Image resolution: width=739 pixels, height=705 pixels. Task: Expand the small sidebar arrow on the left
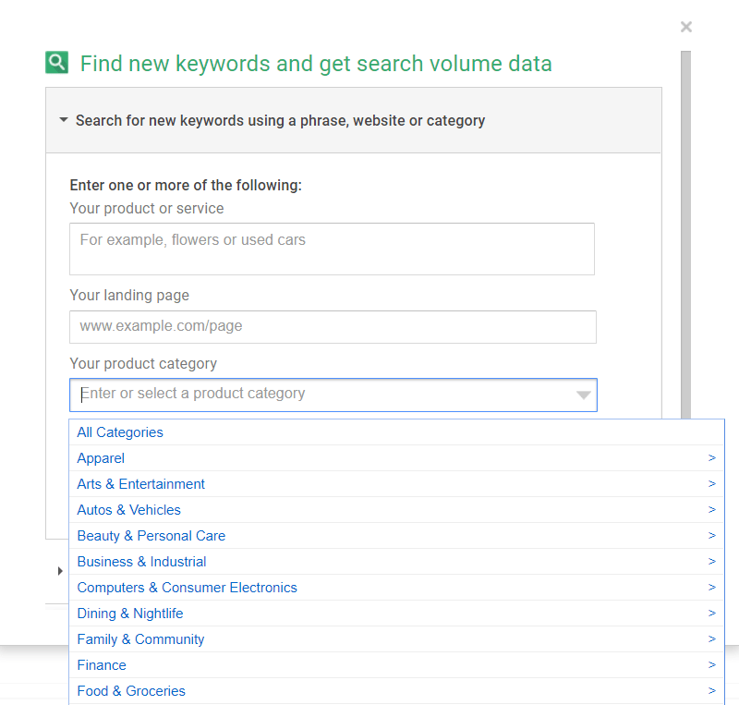pos(59,571)
